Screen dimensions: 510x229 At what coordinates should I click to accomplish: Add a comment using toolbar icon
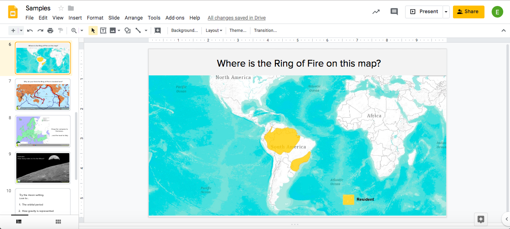(x=158, y=30)
